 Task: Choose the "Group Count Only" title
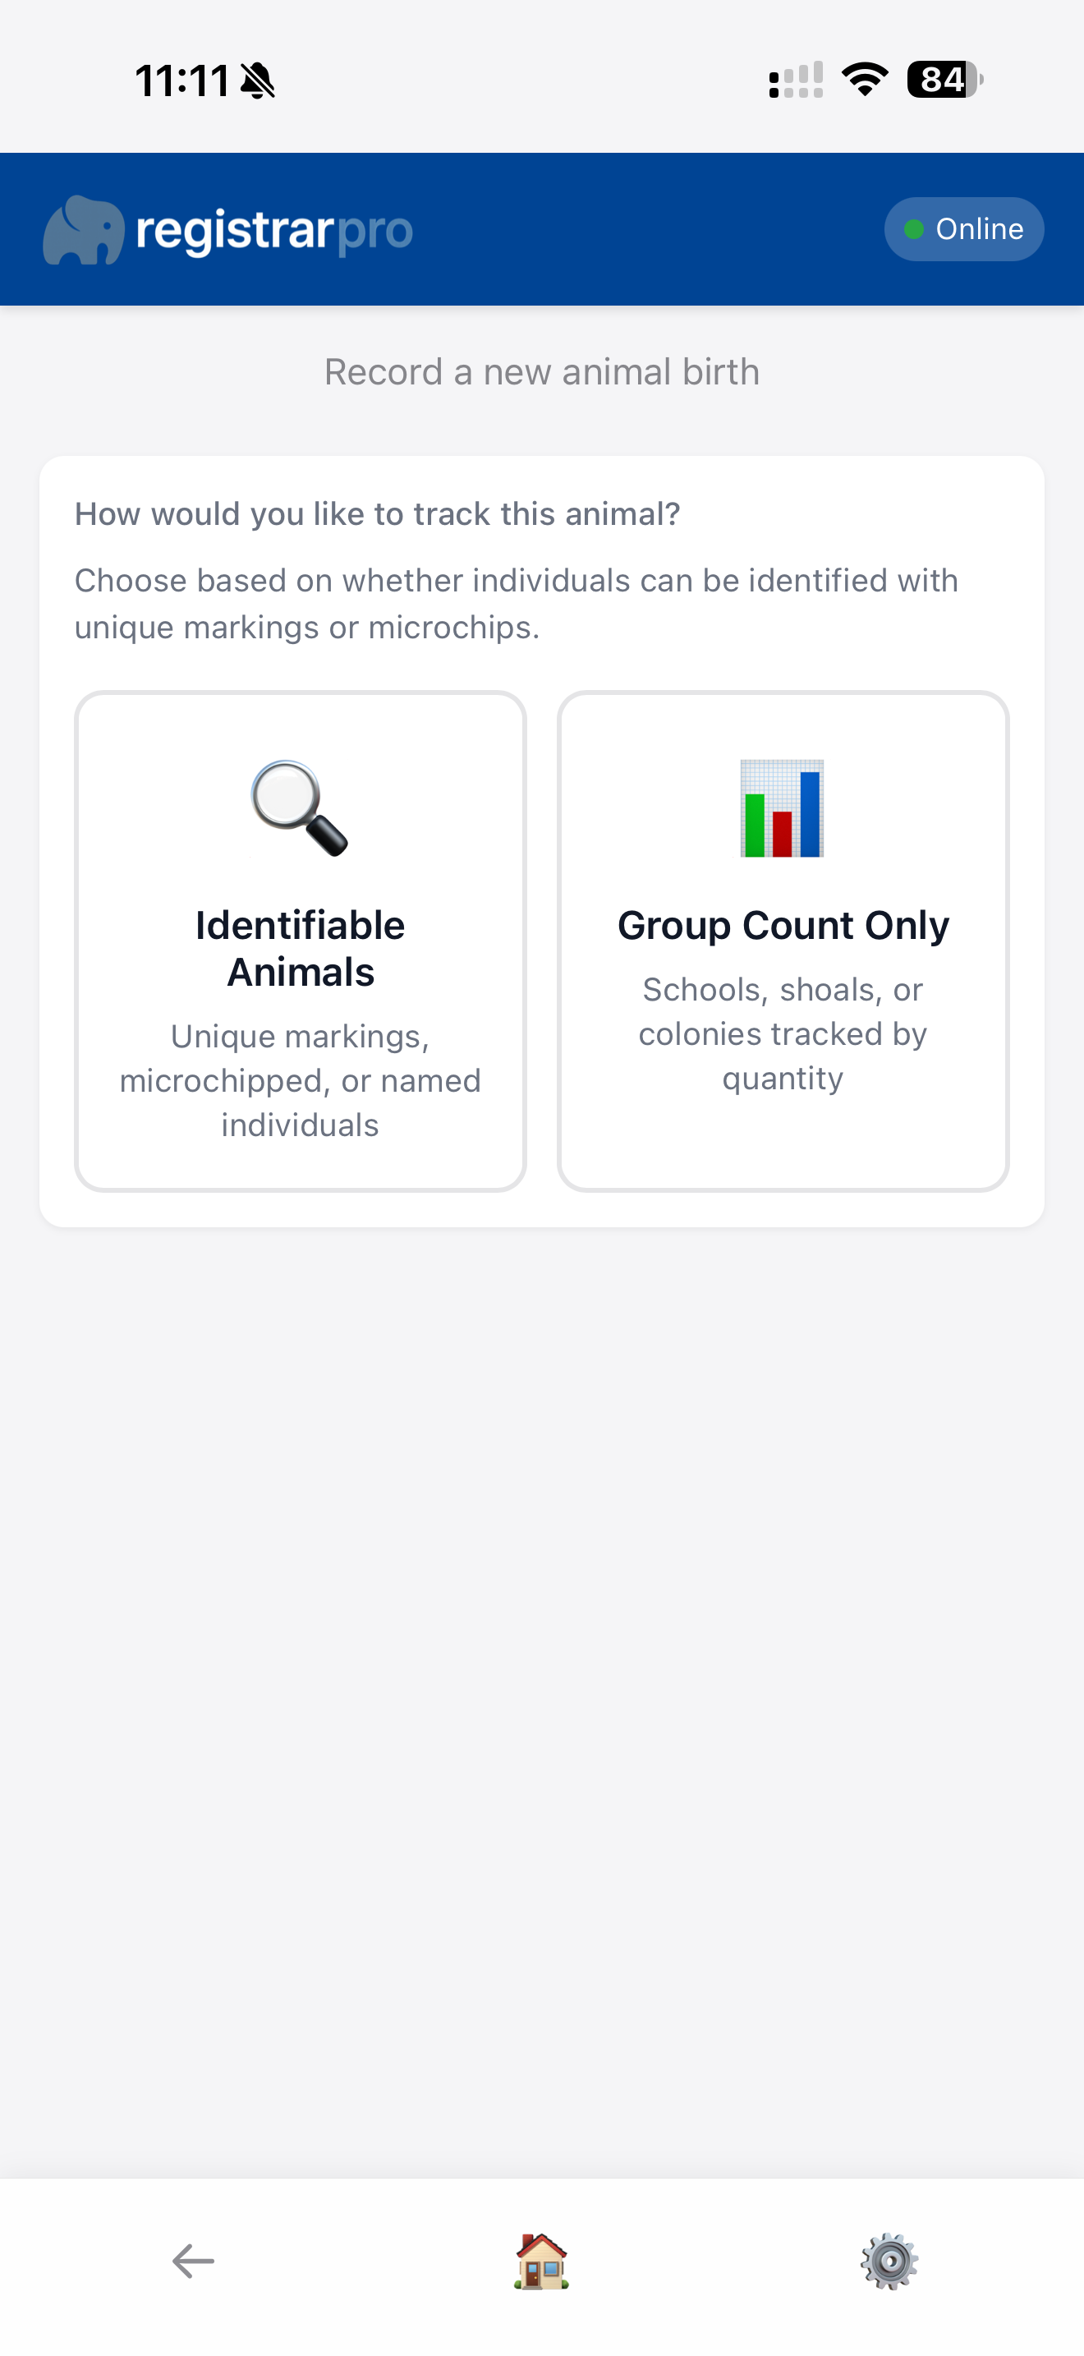click(x=783, y=926)
